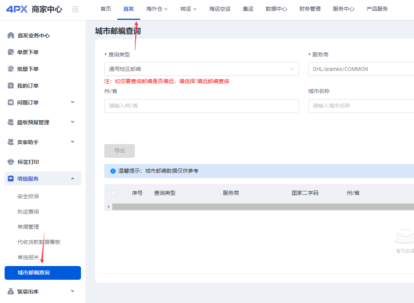Image resolution: width=414 pixels, height=303 pixels.
Task: Click the document icon beside 单票下单
Action: 11,52
